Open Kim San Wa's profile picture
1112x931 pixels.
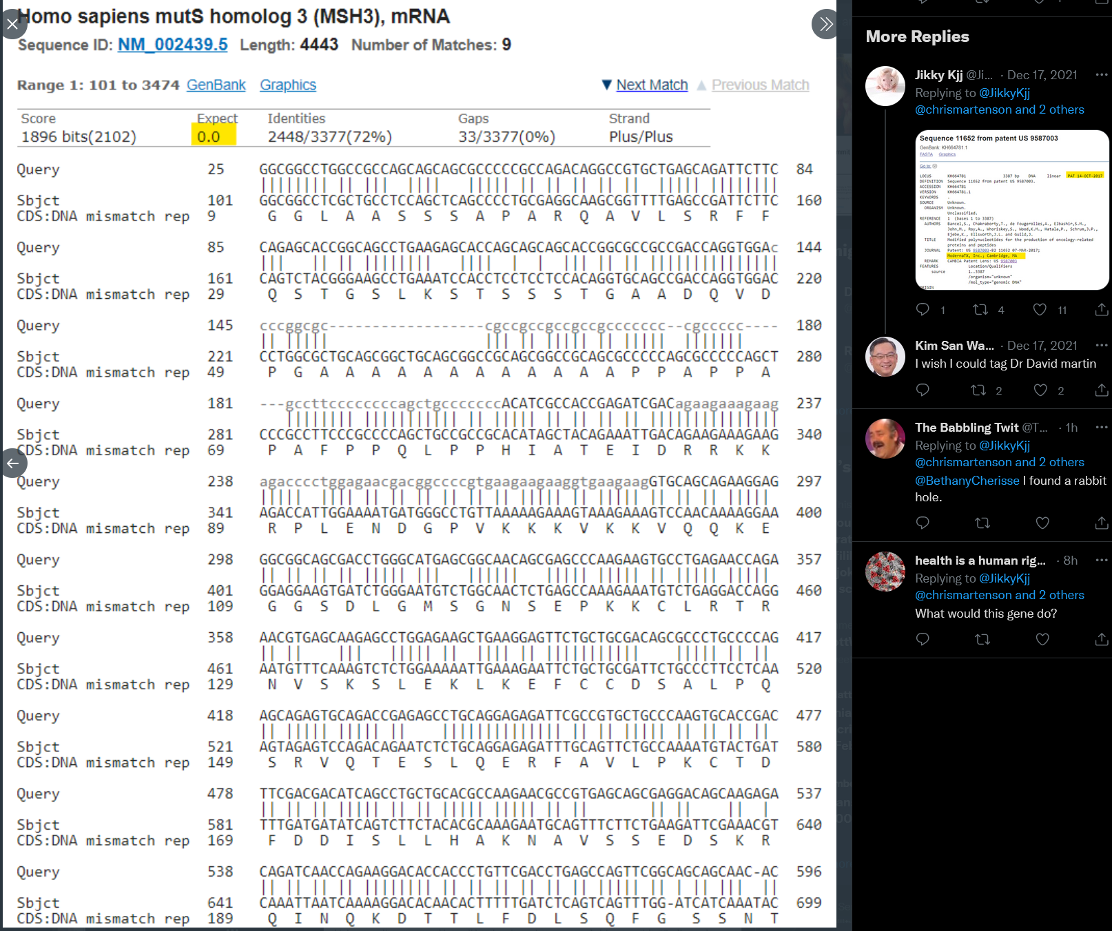(x=885, y=357)
